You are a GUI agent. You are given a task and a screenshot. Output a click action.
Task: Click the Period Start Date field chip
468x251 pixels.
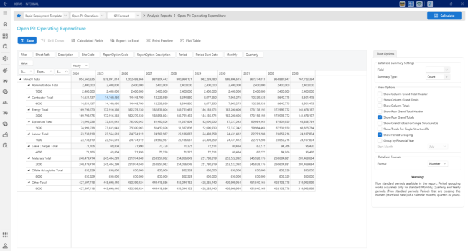point(207,55)
